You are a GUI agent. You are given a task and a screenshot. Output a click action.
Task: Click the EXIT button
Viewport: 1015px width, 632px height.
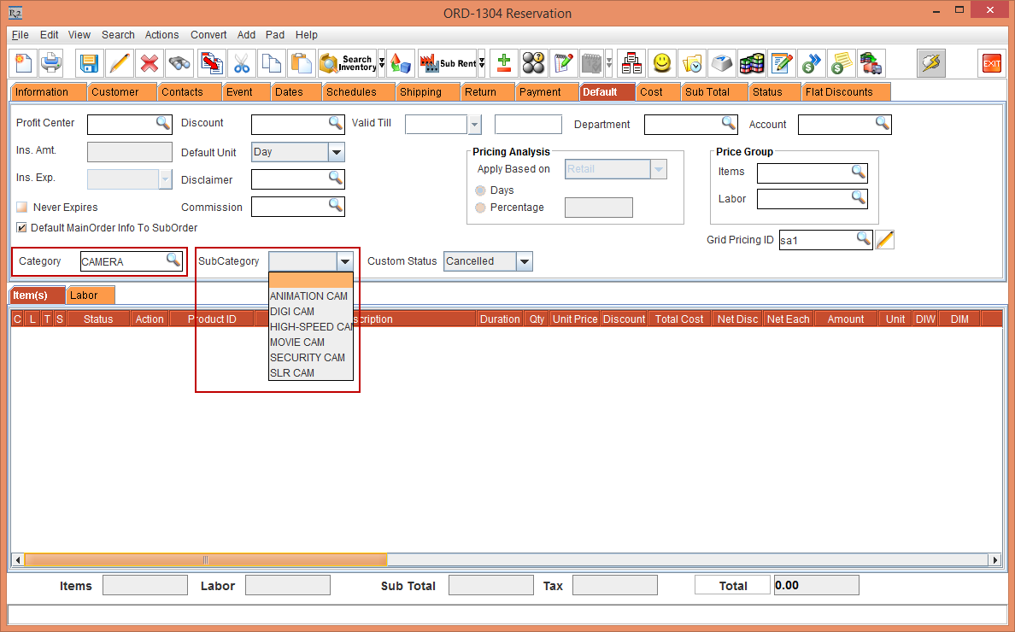(993, 63)
